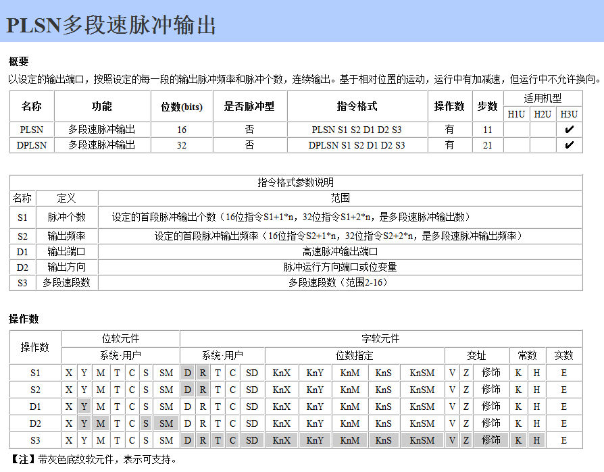Select the DPLSN S1 S2 D1 D2 S3 format cell
Image resolution: width=604 pixels, height=472 pixels.
(357, 145)
